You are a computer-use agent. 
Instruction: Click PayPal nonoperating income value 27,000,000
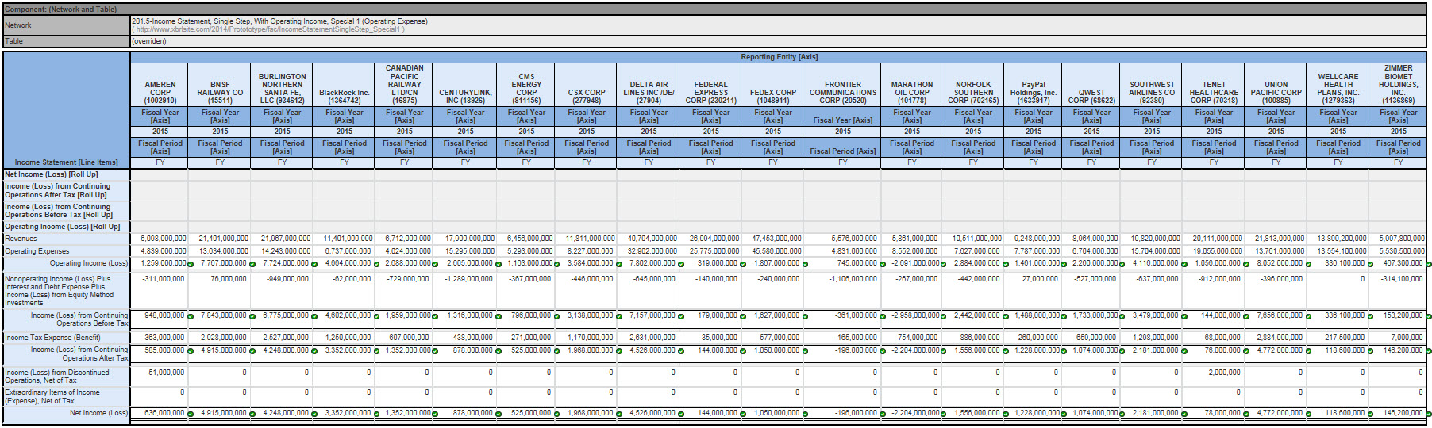(x=1040, y=279)
